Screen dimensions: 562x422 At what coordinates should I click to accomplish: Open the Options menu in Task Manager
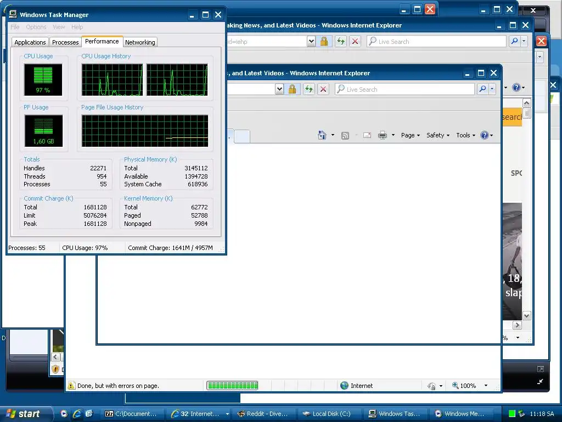36,27
